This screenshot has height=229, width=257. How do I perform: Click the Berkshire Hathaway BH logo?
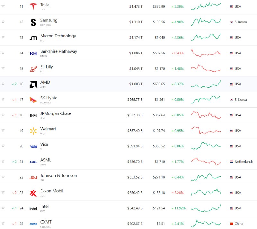33,53
